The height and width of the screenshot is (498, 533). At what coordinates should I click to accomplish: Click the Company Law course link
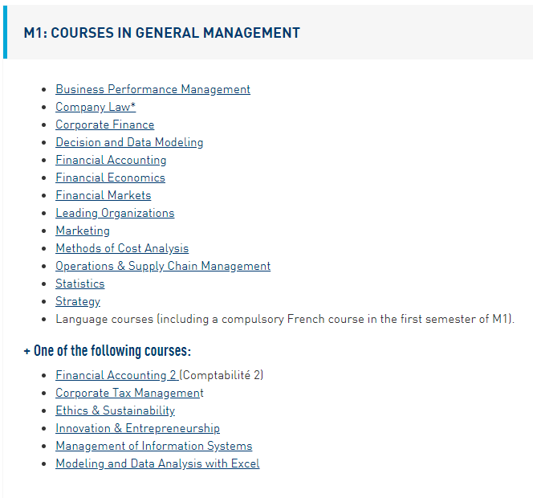tap(95, 107)
